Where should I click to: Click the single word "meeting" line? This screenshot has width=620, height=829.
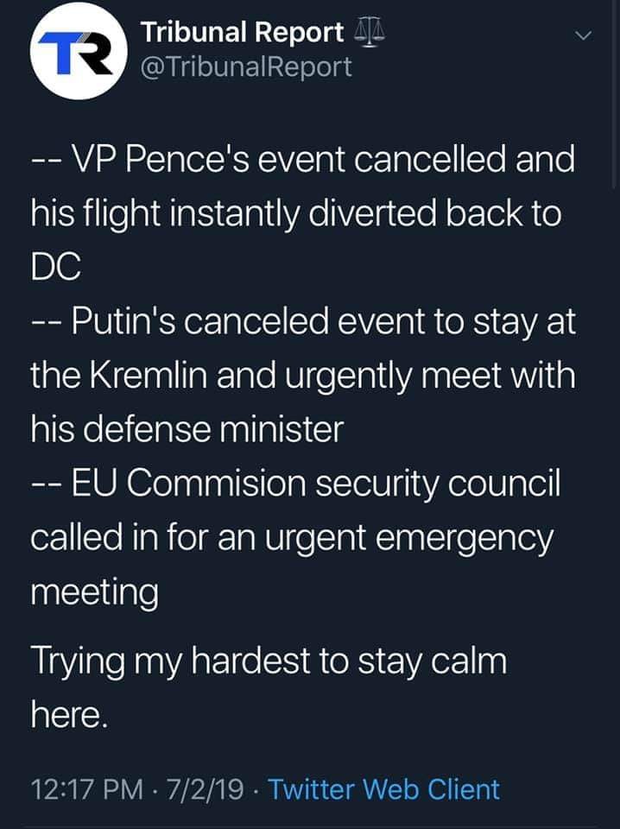coord(94,592)
